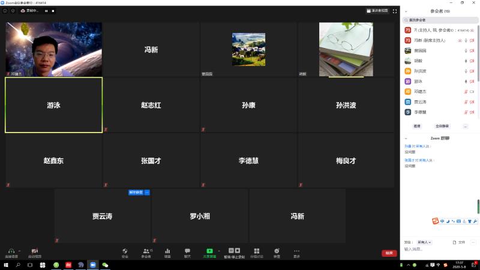The image size is (480, 270).
Task: Click the green Share Screen (共享屏幕) icon
Action: tap(209, 252)
